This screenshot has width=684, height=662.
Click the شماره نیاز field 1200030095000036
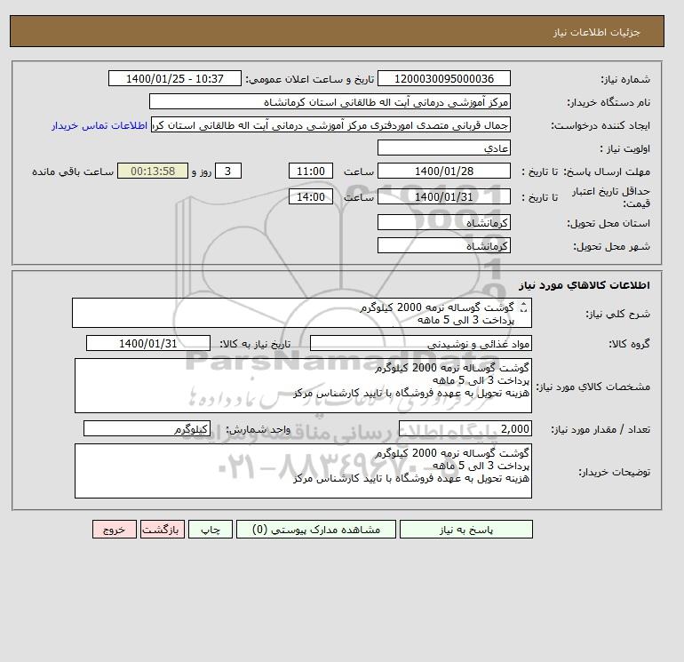pyautogui.click(x=443, y=78)
